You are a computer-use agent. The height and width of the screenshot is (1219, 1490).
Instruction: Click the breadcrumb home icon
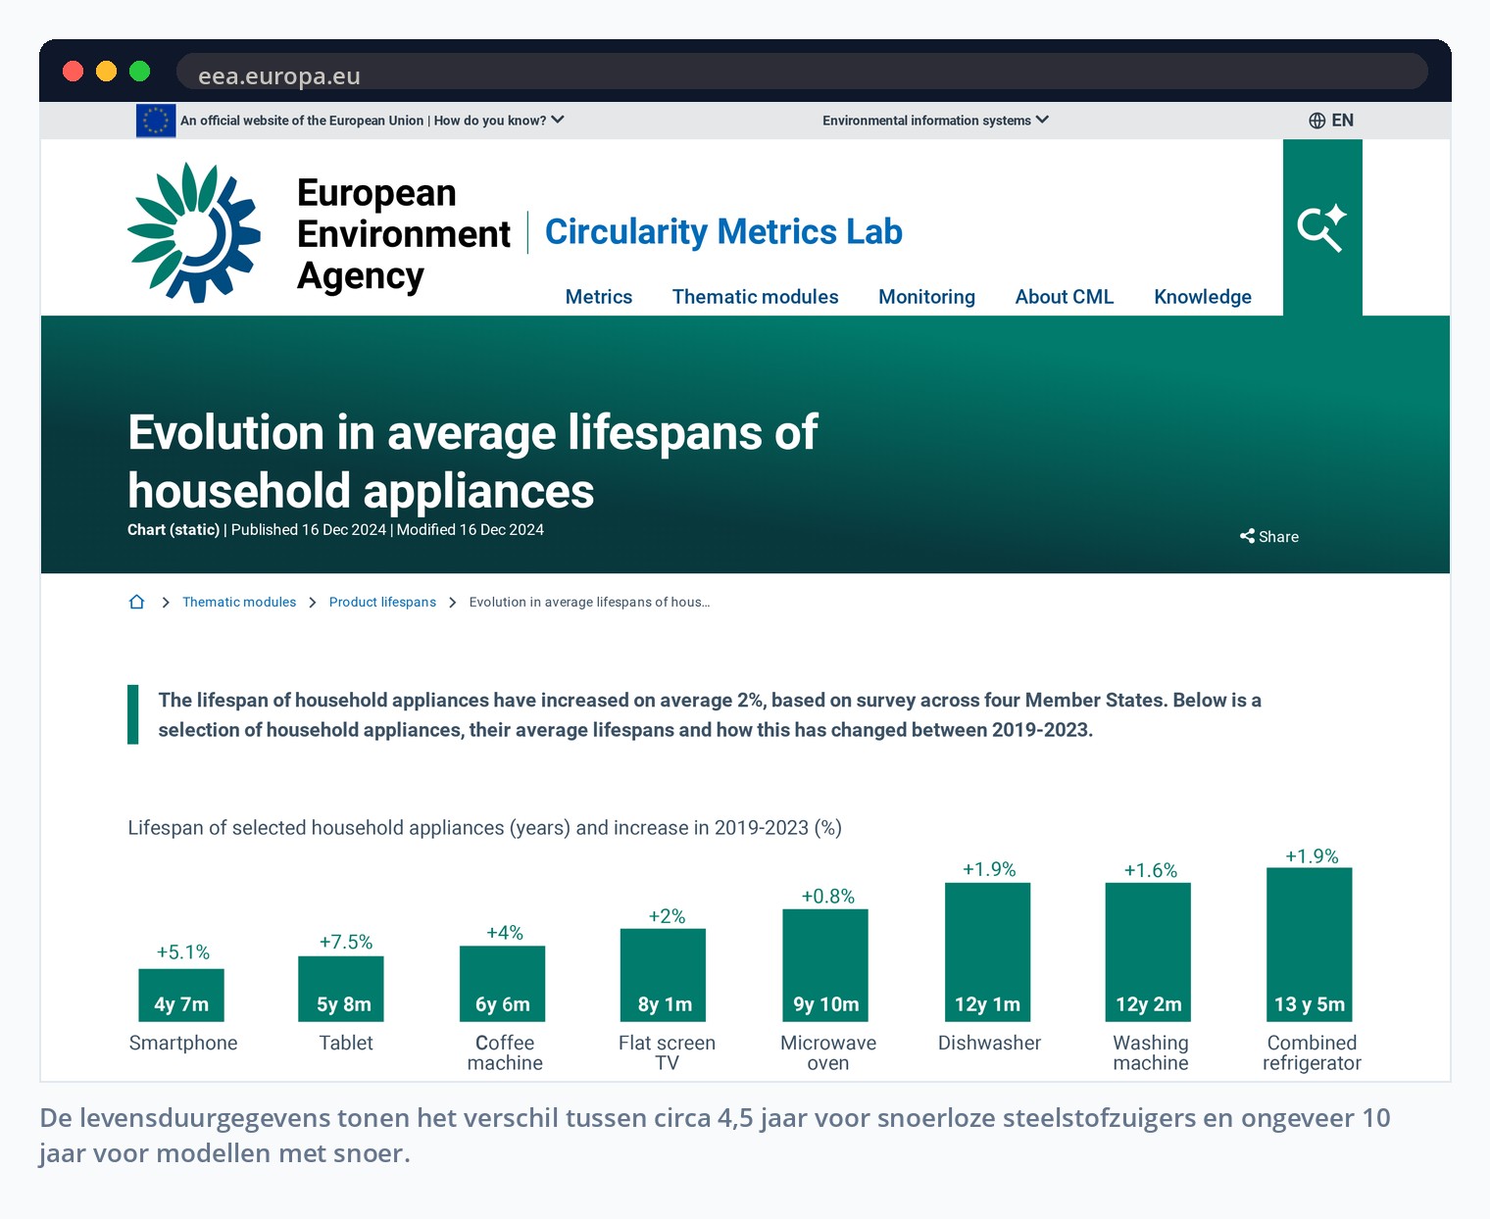(x=136, y=602)
